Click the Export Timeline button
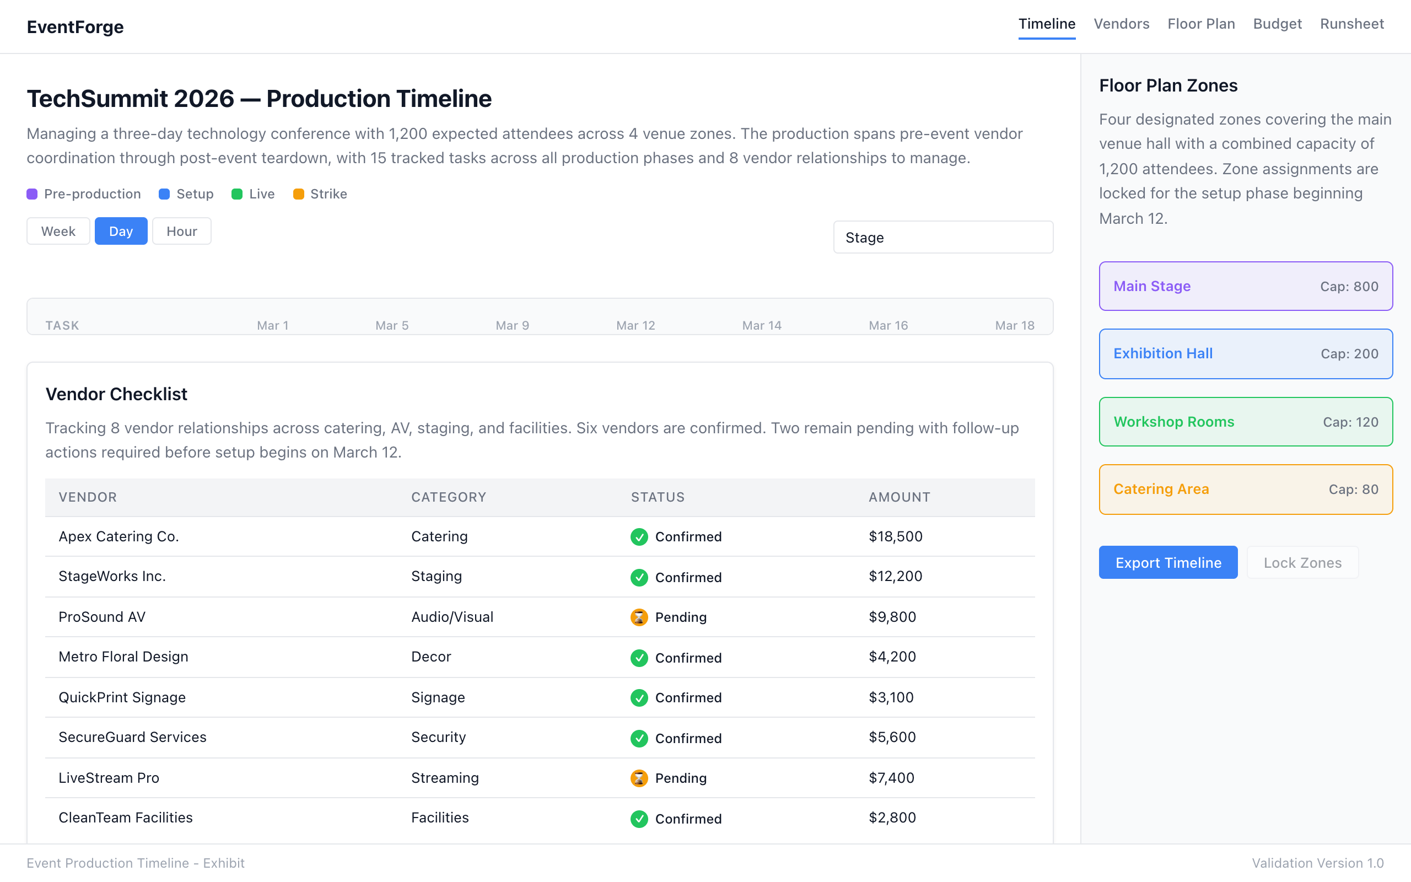 (x=1168, y=562)
